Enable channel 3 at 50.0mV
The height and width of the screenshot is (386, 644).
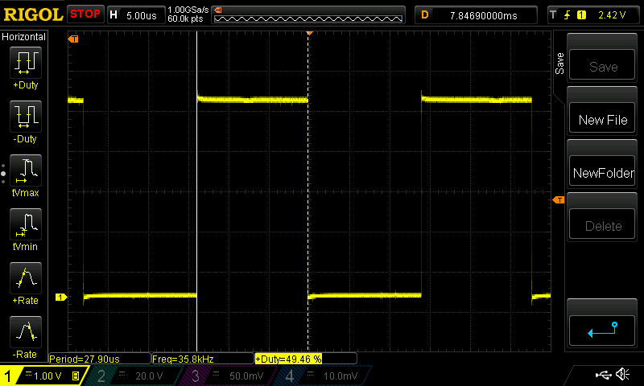pyautogui.click(x=229, y=376)
